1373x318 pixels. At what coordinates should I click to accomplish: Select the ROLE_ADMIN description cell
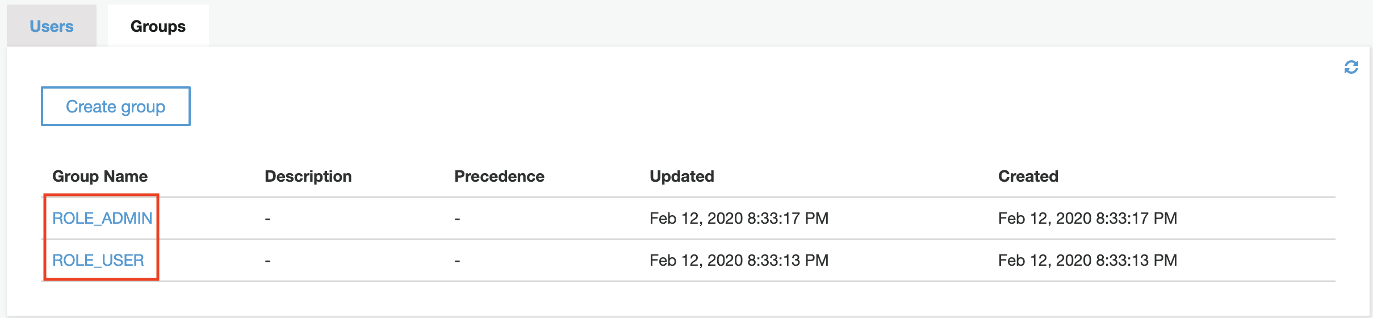[267, 219]
